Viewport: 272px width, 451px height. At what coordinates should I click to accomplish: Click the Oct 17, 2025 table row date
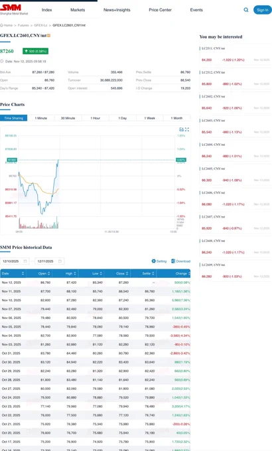[11, 442]
